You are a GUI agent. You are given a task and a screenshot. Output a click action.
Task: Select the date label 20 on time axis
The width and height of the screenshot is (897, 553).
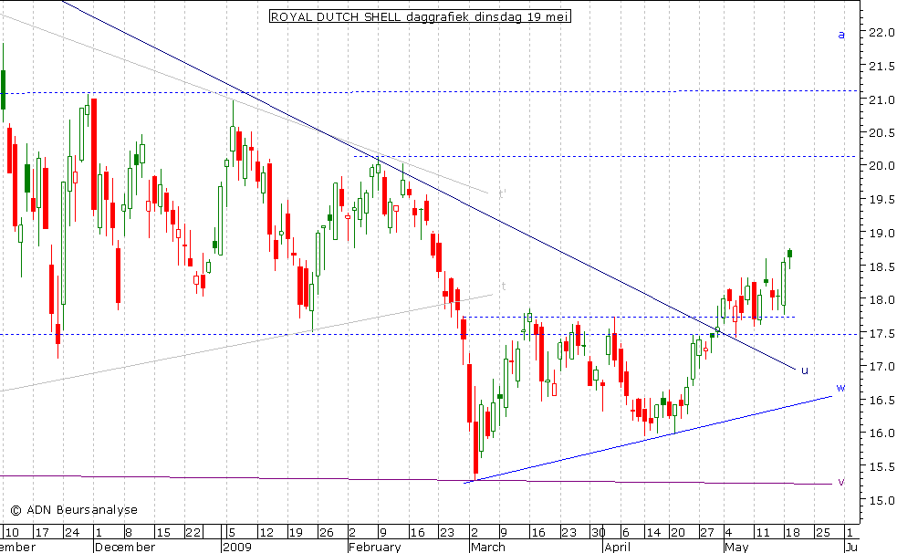pyautogui.click(x=678, y=532)
